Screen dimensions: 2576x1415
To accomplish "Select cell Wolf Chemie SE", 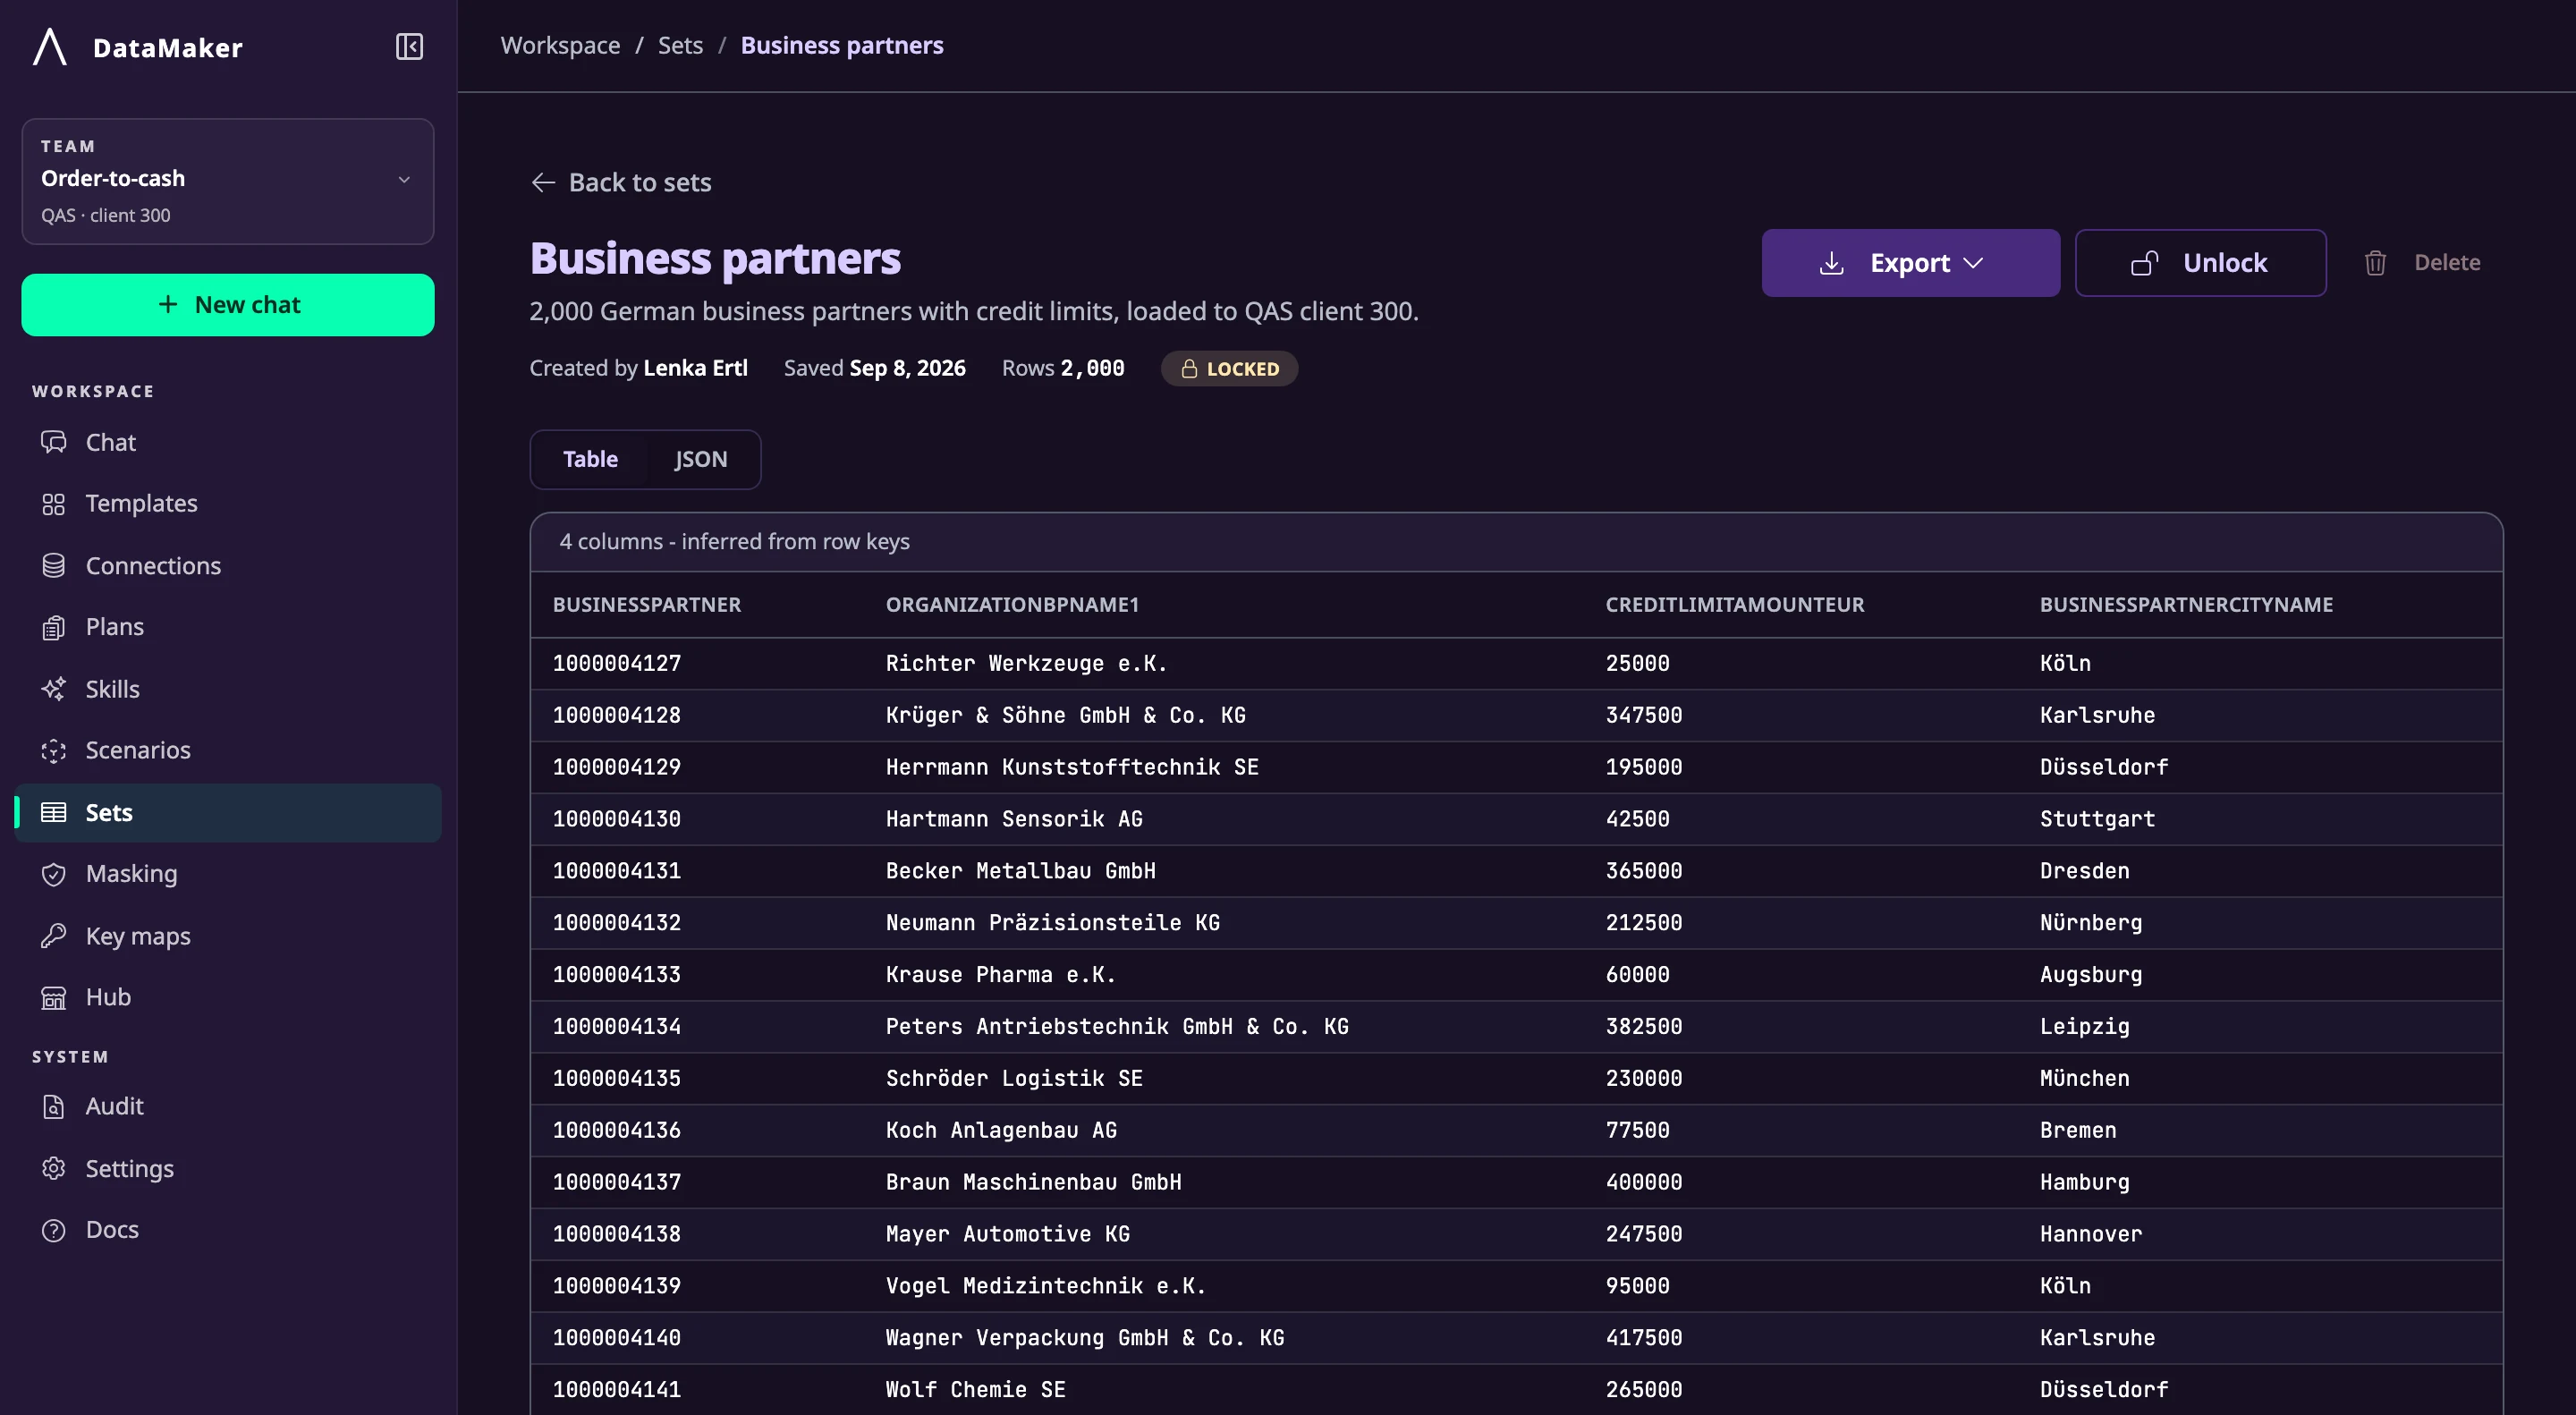I will pyautogui.click(x=976, y=1390).
